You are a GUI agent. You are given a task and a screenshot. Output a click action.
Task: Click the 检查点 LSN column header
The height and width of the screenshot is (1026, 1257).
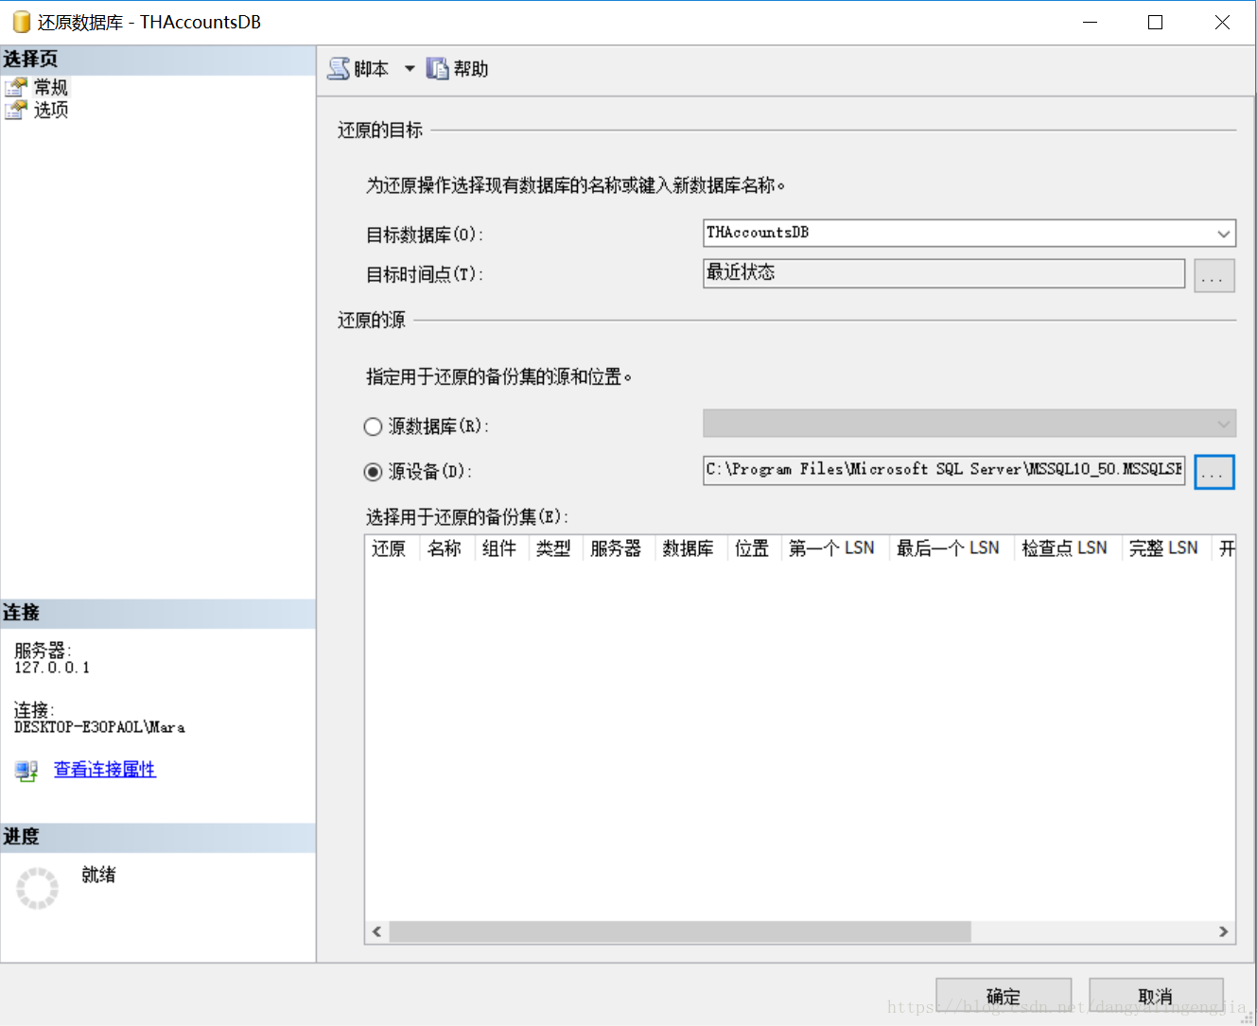[1068, 548]
